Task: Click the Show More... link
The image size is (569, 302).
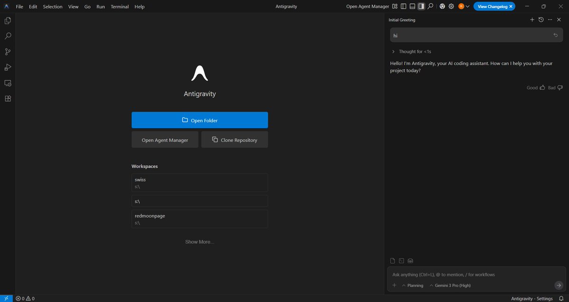Action: 200,242
